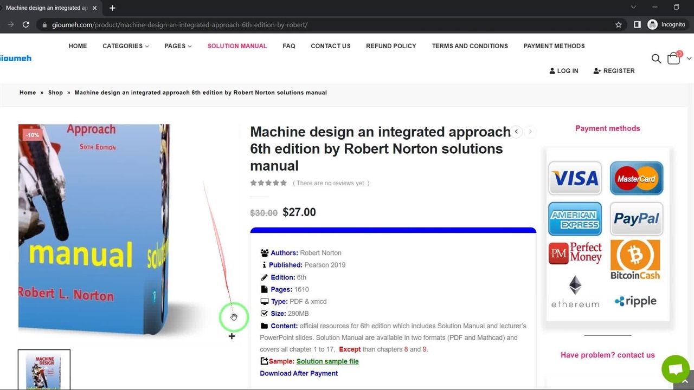Click the 'Published: Pearson 2019' line
694x390 pixels.
[x=303, y=265]
